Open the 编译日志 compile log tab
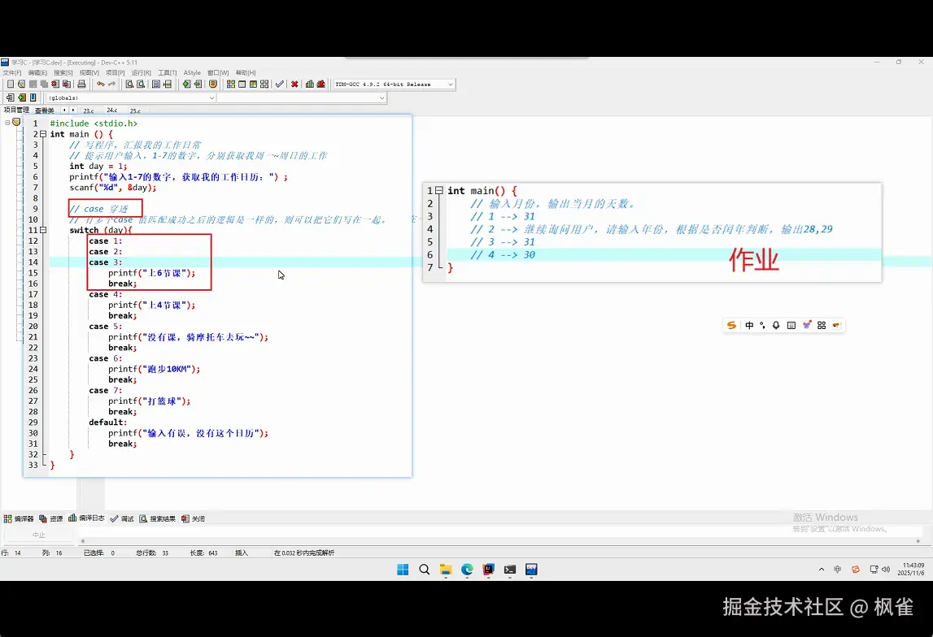 [x=87, y=518]
